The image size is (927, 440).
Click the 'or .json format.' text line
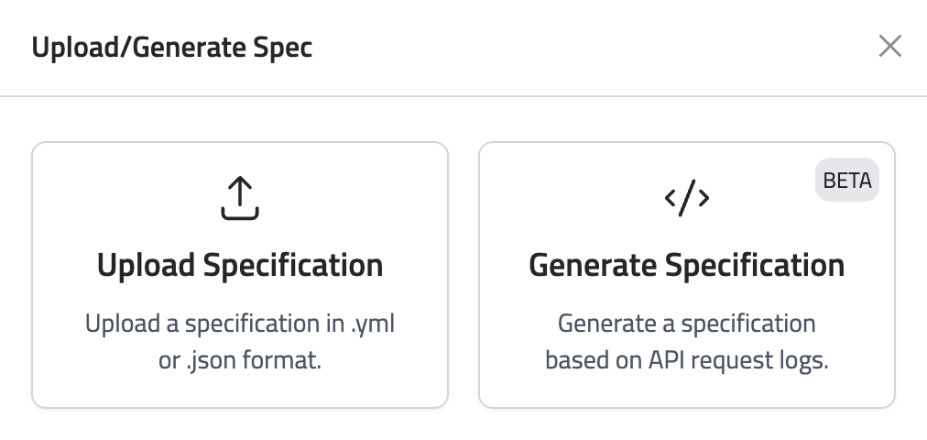coord(240,360)
